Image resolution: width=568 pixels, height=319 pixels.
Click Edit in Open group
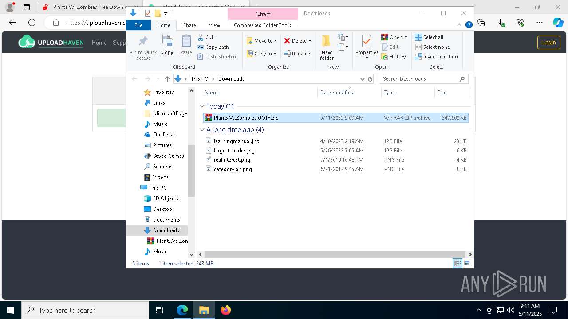[x=390, y=47]
